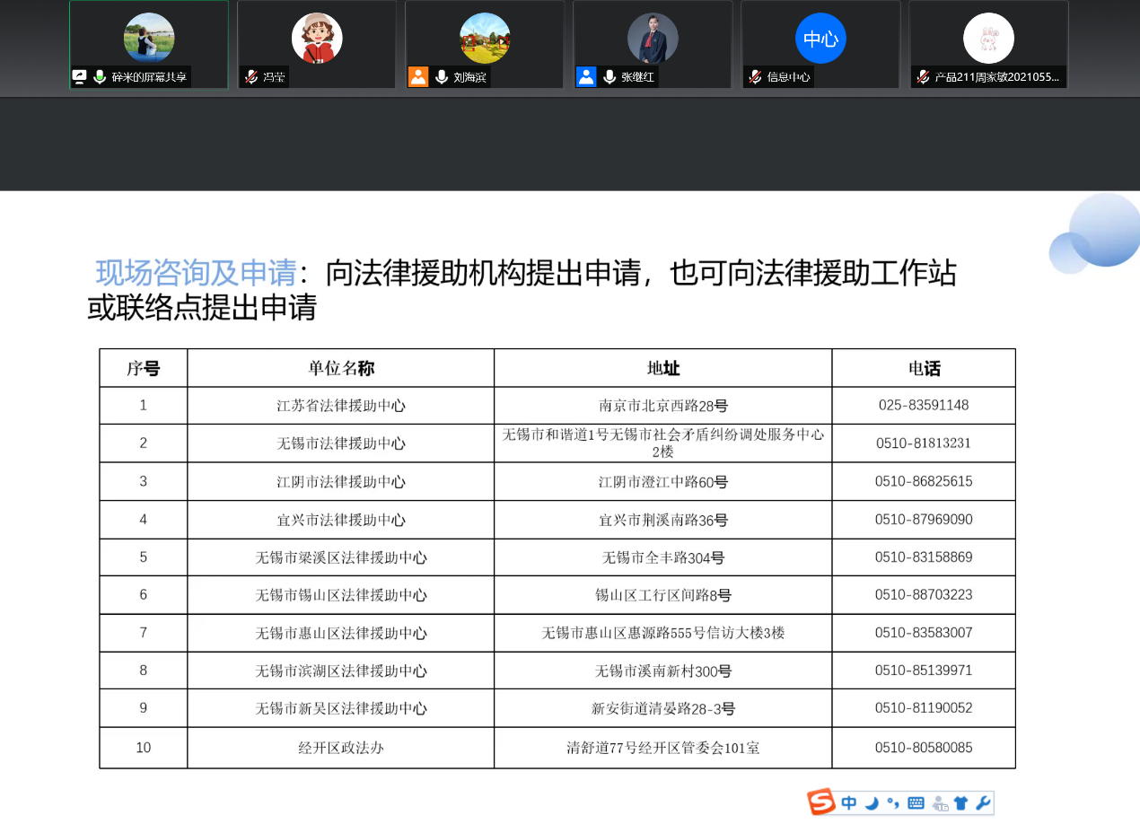Click the blue user icon for 张继红

point(586,77)
